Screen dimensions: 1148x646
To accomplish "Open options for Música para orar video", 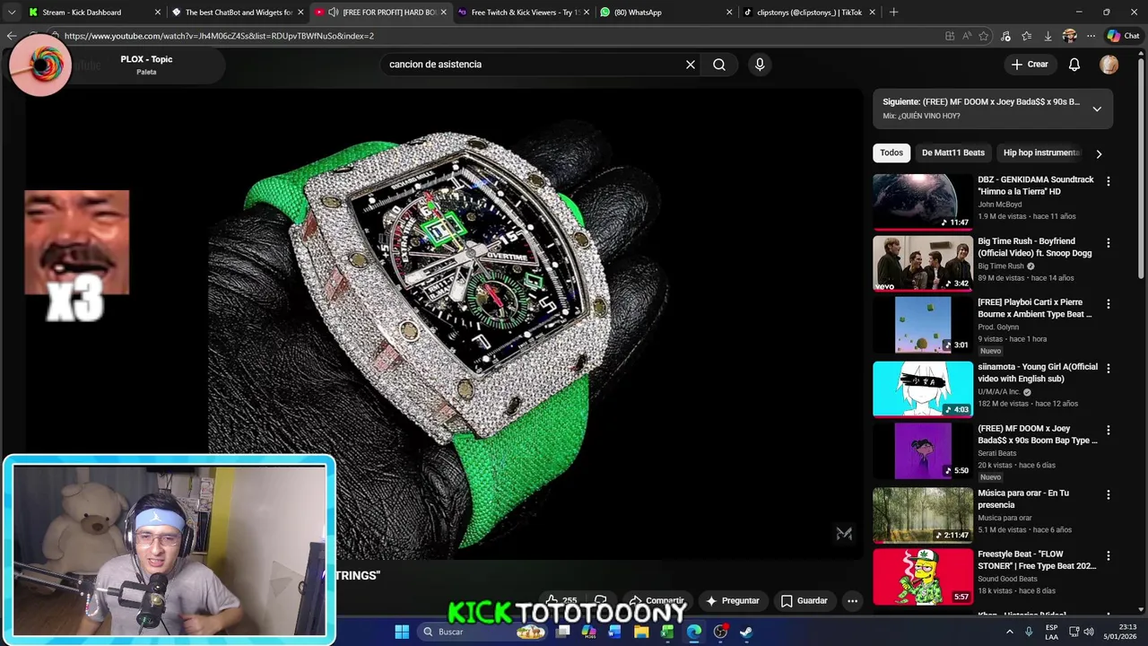I will coord(1109,494).
